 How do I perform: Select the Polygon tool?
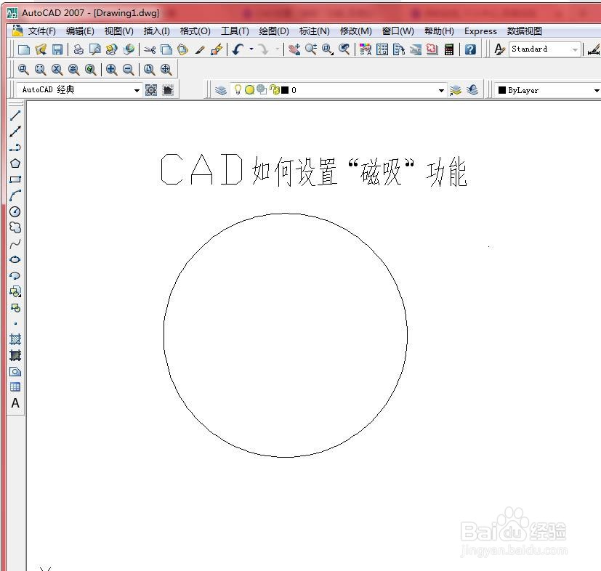coord(15,163)
